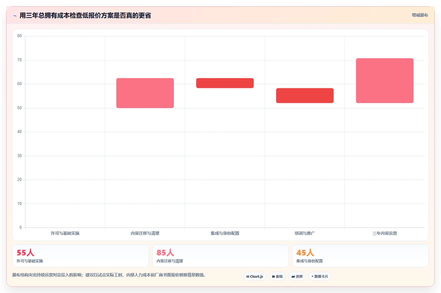
Task: Select the 培训与推广 waterfall bar
Action: pyautogui.click(x=305, y=95)
